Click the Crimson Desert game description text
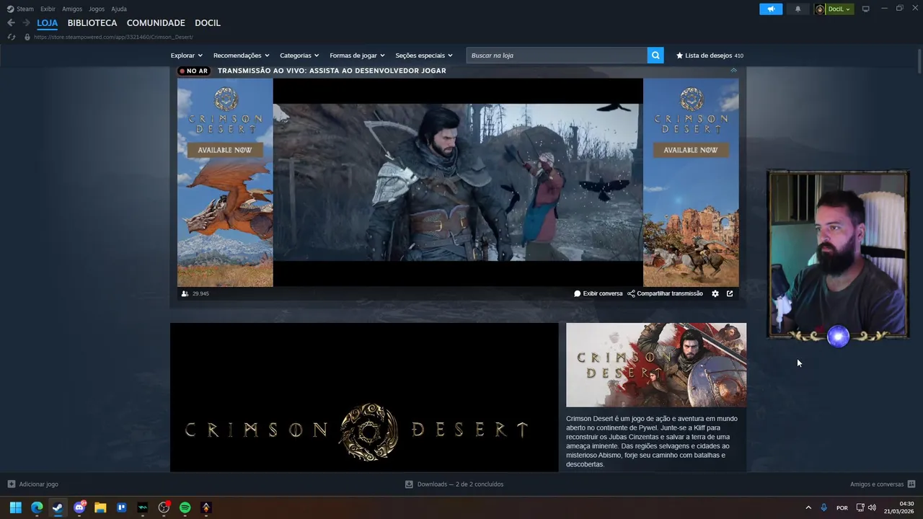The width and height of the screenshot is (923, 519). pyautogui.click(x=652, y=441)
